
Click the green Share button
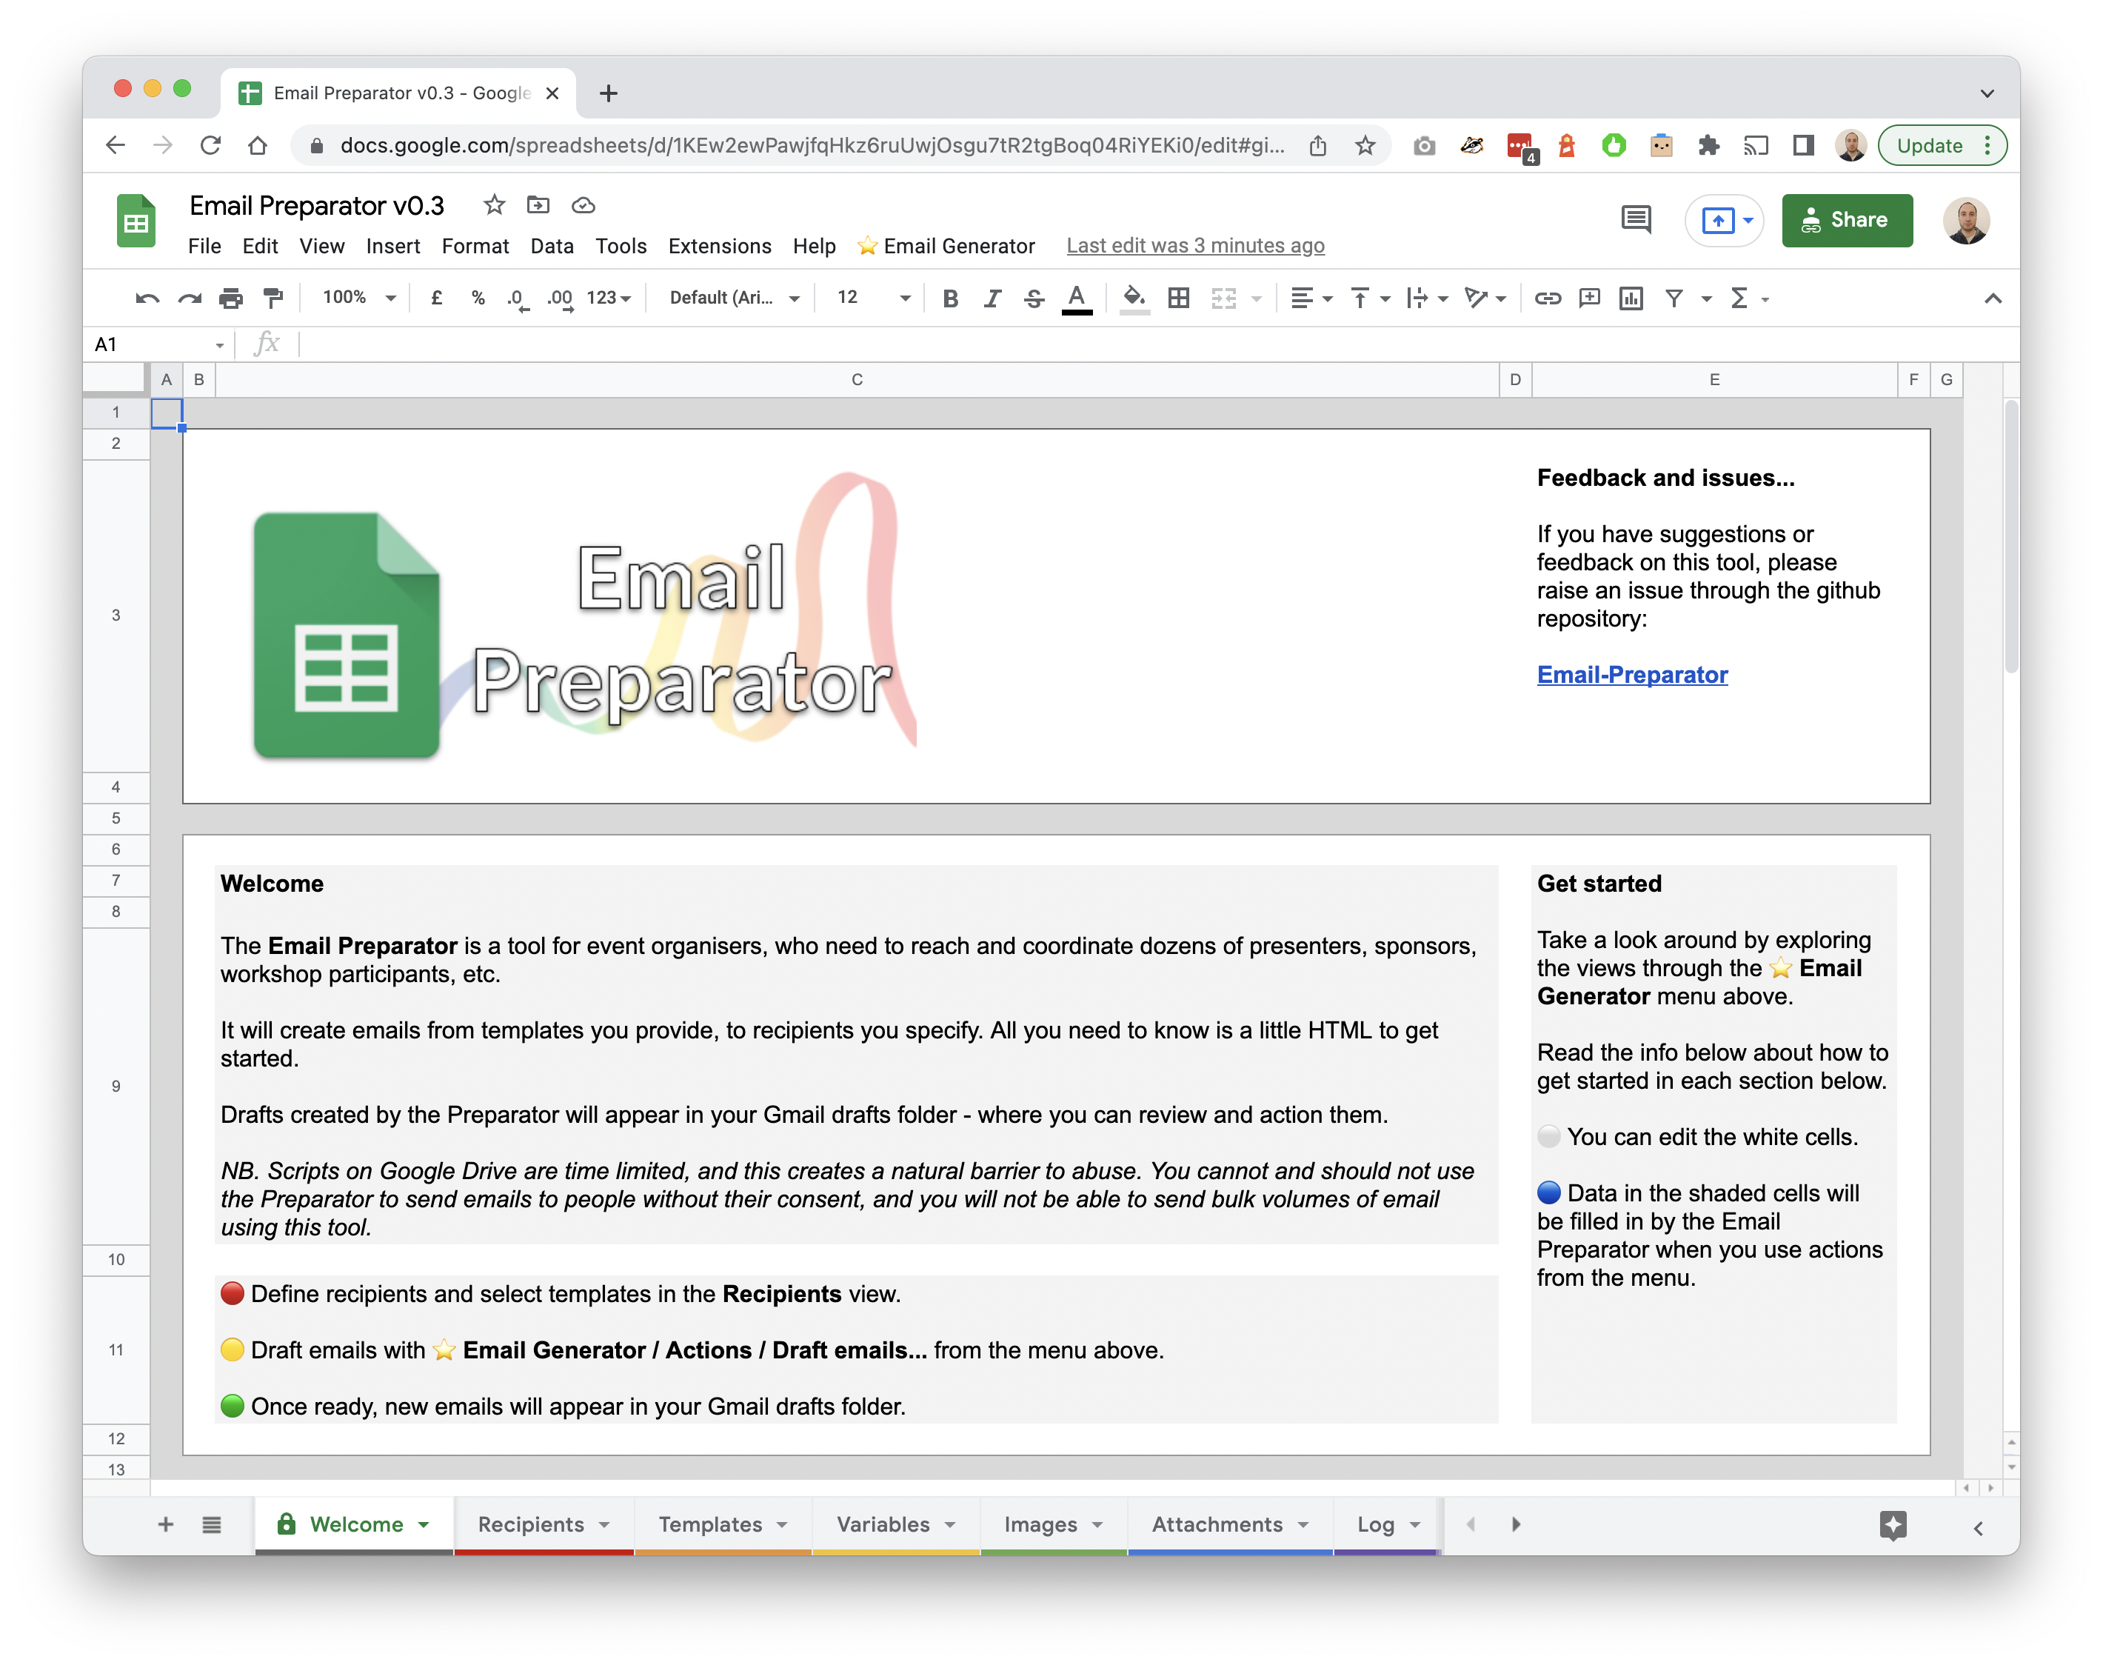click(x=1847, y=220)
